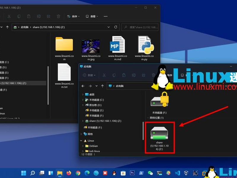Open 新建 New menu in 此电脑 window
Image resolution: width=237 pixels, height=178 pixels.
89,75
